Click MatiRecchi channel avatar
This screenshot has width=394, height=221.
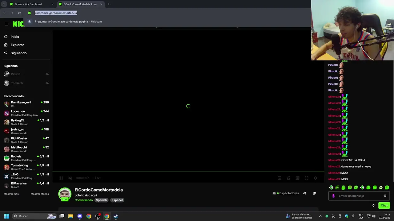(6, 149)
